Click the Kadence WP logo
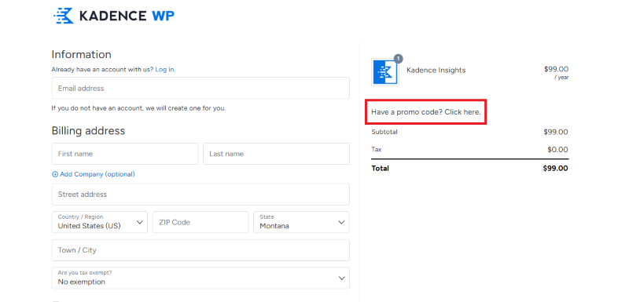The image size is (629, 302). point(114,16)
